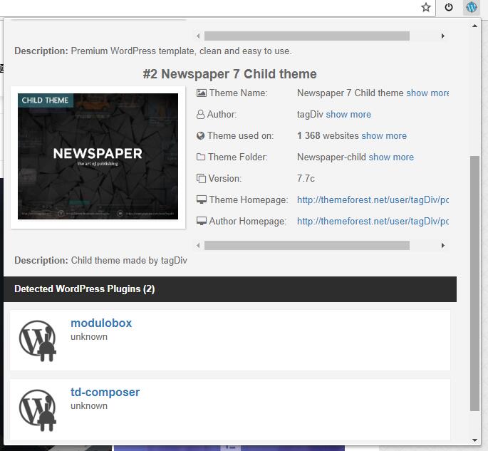
Task: Click the td-composer plugin WordPress icon
Action: pyautogui.click(x=38, y=409)
